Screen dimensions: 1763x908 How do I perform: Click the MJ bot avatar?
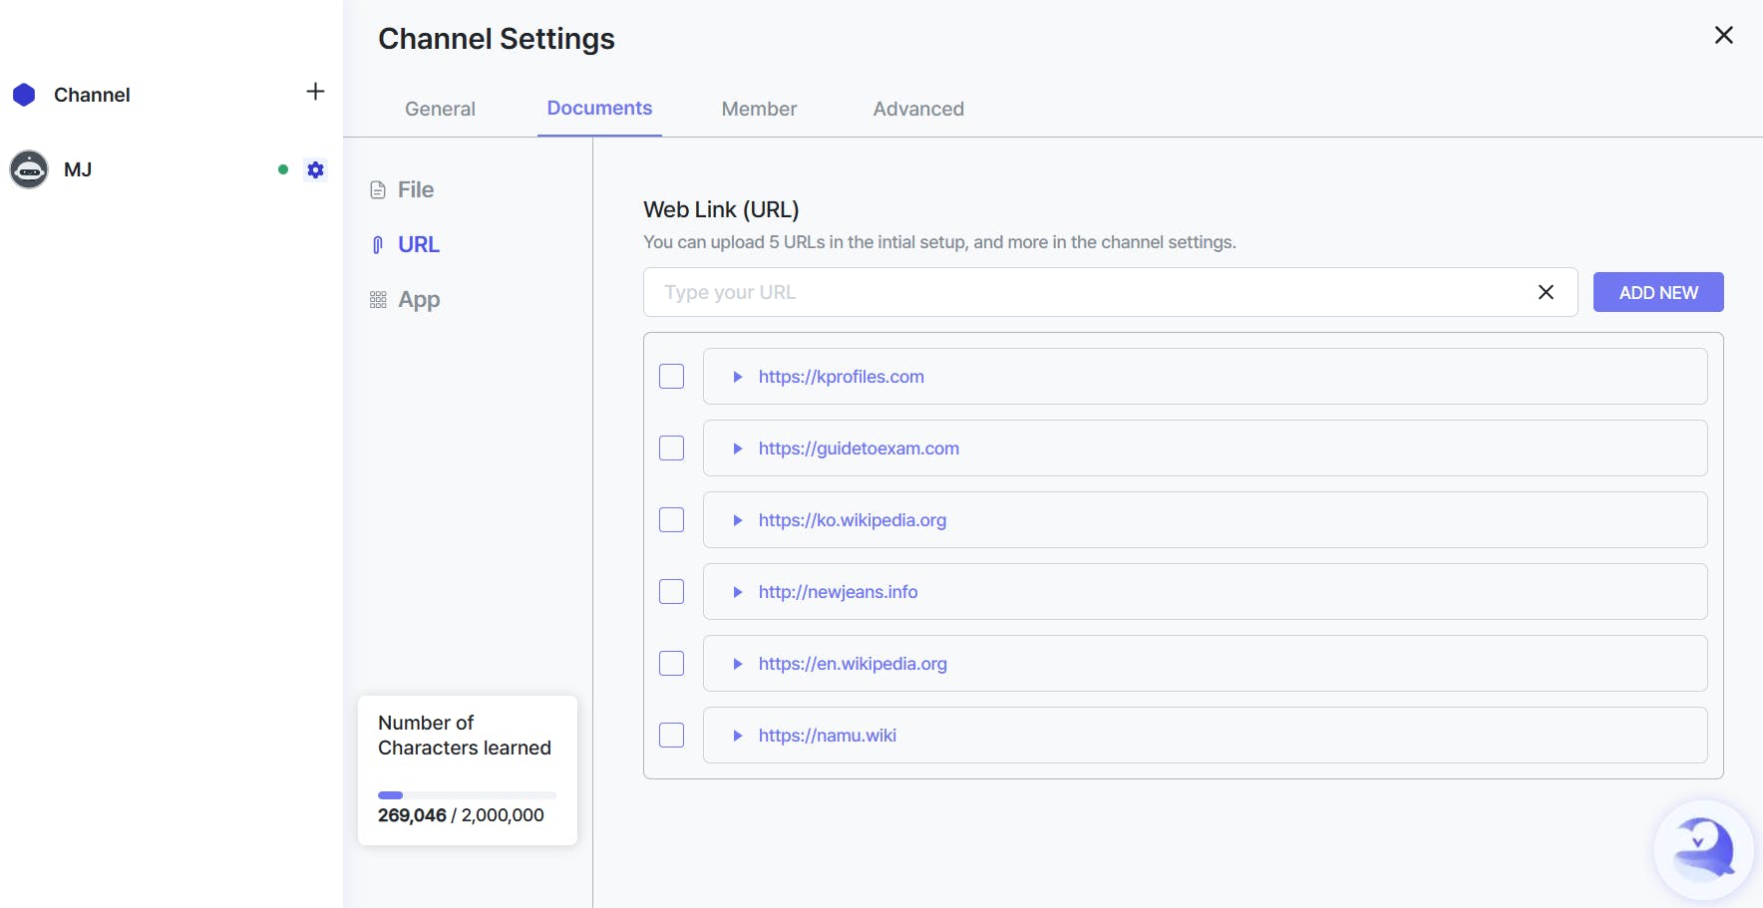[29, 169]
